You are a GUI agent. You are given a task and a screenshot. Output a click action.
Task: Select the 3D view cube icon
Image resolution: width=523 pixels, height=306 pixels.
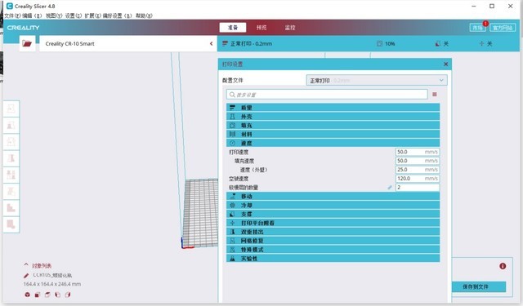pos(27,295)
